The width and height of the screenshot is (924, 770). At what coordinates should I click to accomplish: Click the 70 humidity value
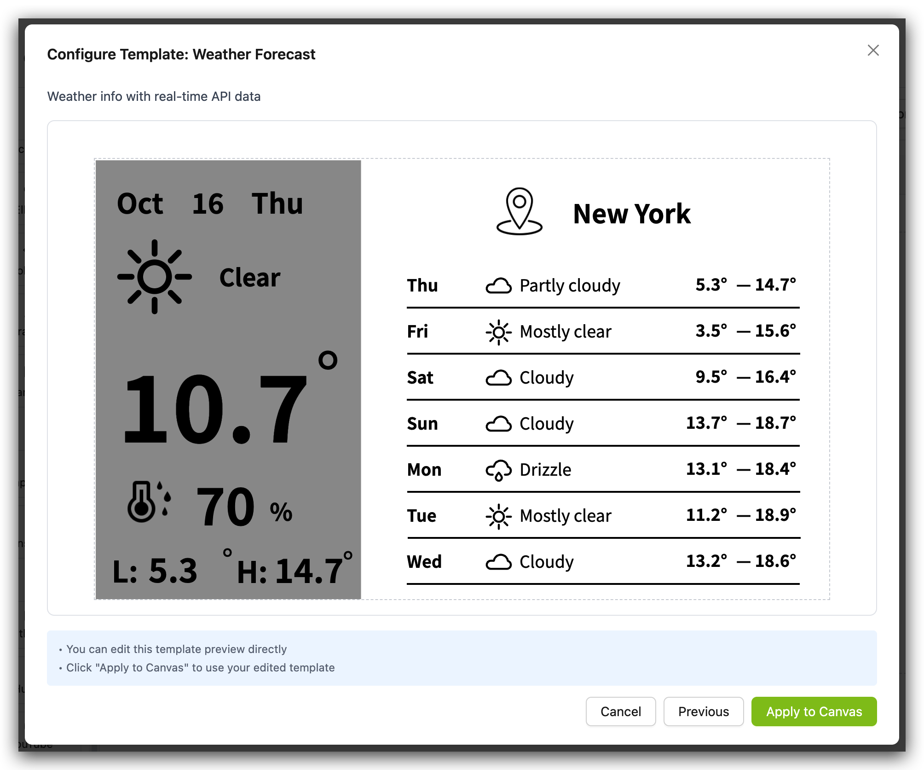pyautogui.click(x=225, y=507)
